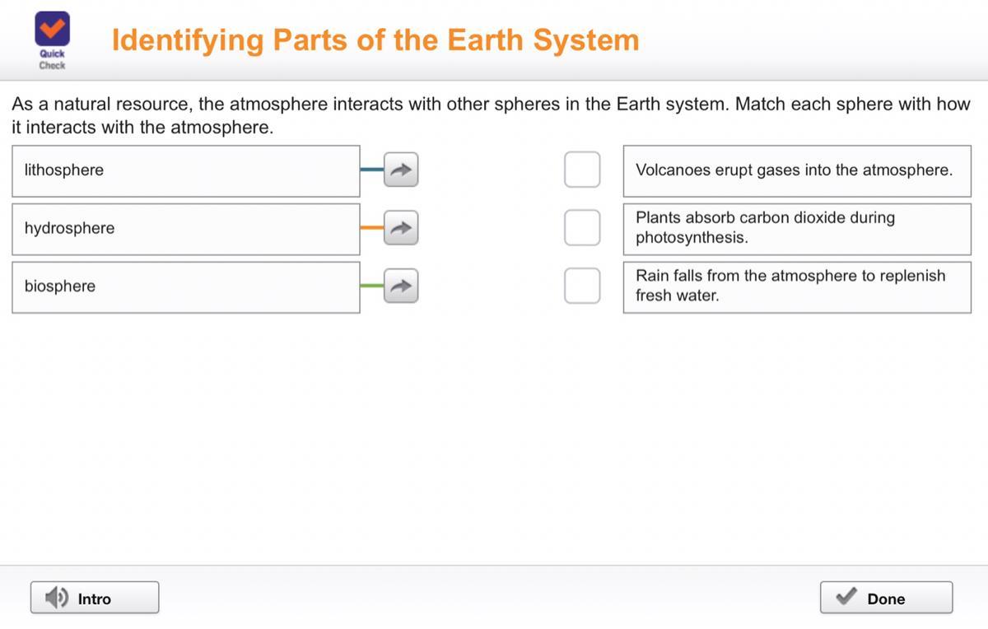
Task: Select the empty box beside Rain statement
Action: pyautogui.click(x=582, y=286)
